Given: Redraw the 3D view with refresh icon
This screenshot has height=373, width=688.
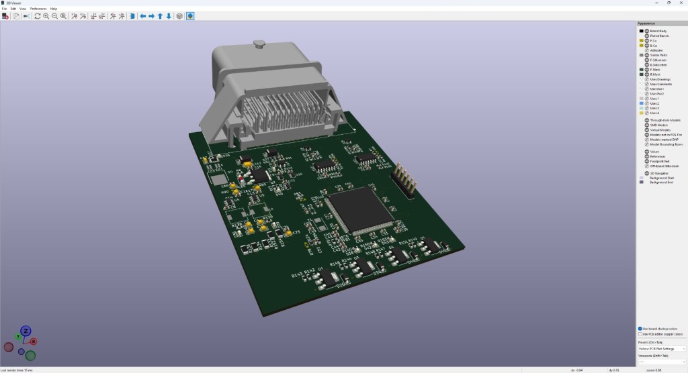Looking at the screenshot, I should click(38, 16).
